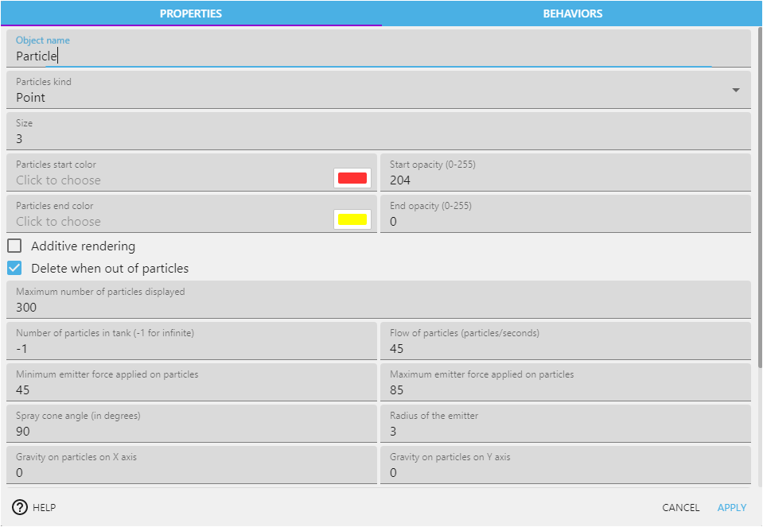
Task: Open the yellow particles end color swatch
Action: pos(352,219)
